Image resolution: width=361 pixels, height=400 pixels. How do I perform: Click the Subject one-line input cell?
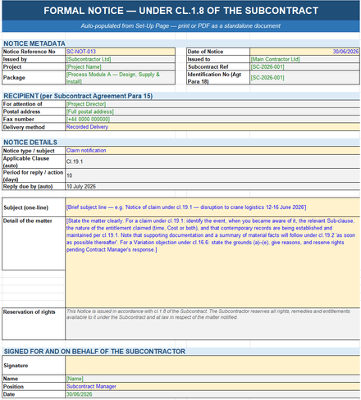coord(212,207)
